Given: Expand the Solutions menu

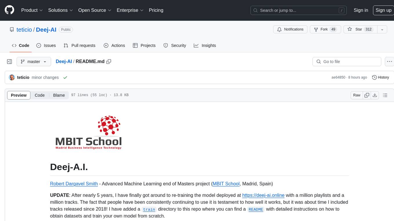Looking at the screenshot, I should click(x=60, y=10).
